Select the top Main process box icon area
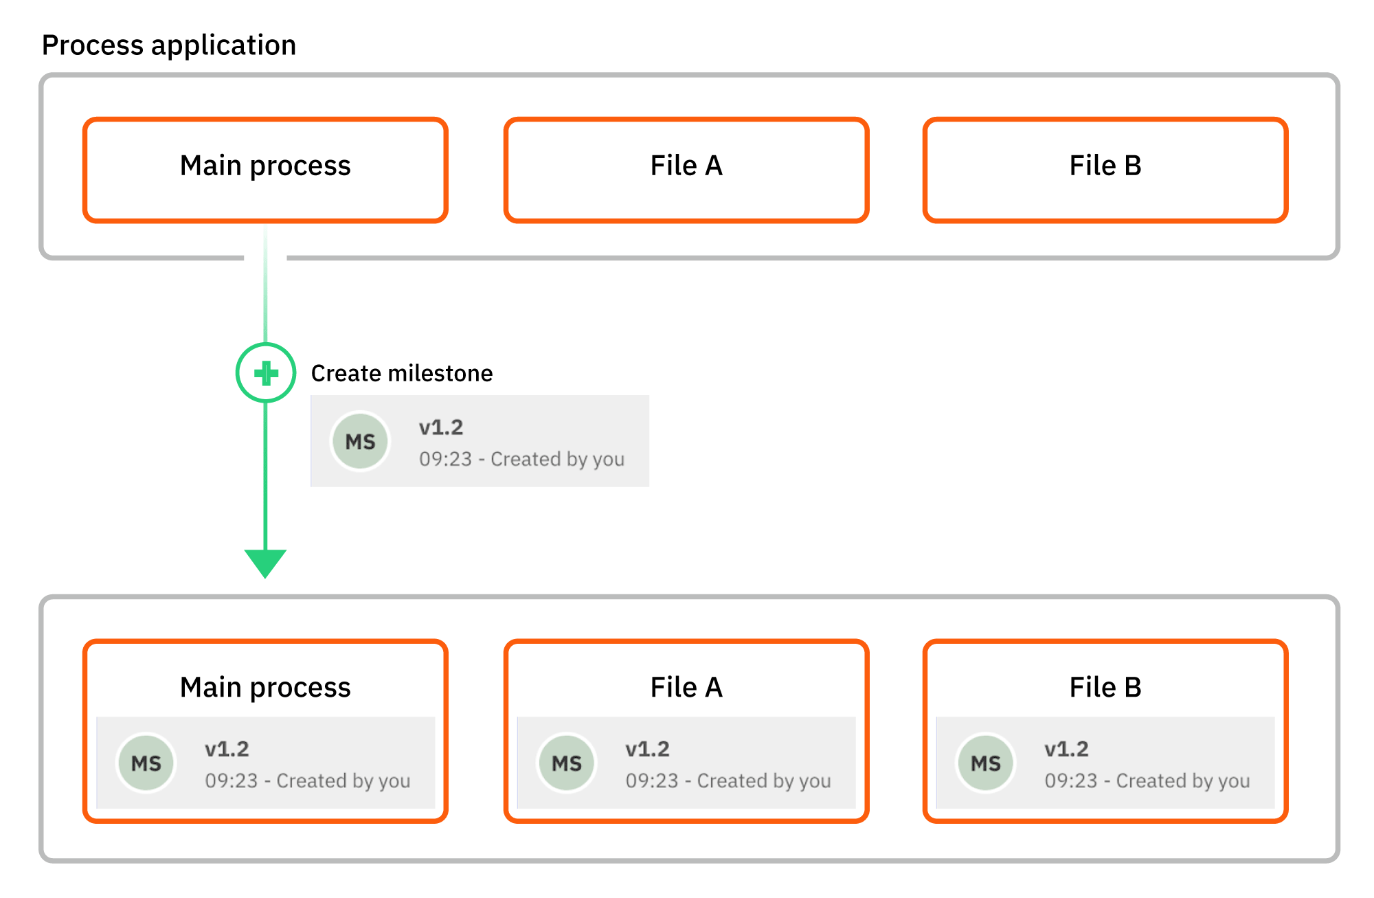The width and height of the screenshot is (1374, 898). pos(265,167)
